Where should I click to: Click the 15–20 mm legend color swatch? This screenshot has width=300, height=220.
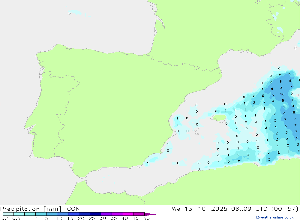[74, 214]
